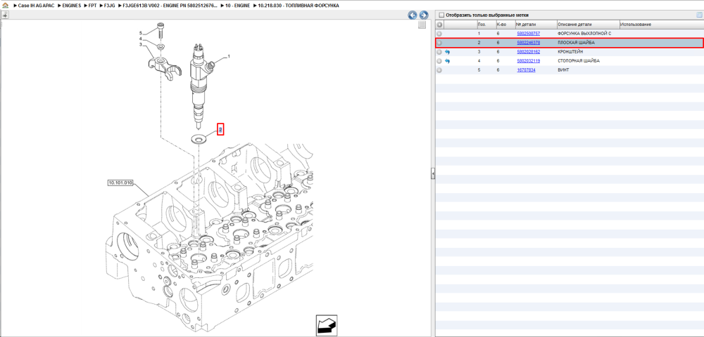
Task: Open the column settings icon in parts panel
Action: 698,15
